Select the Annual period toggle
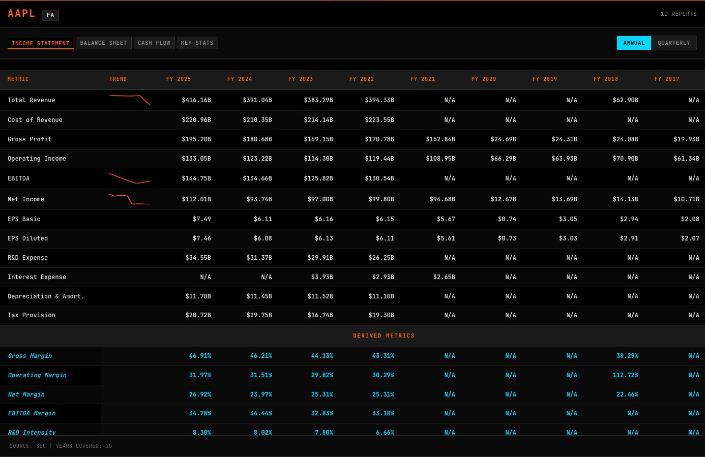The height and width of the screenshot is (457, 705). pos(634,43)
